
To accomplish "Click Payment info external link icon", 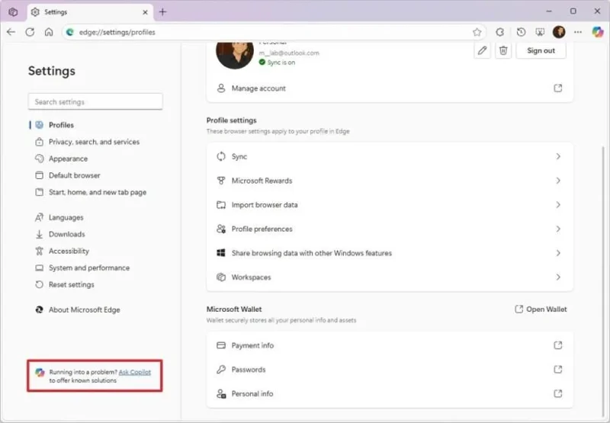I will 558,345.
